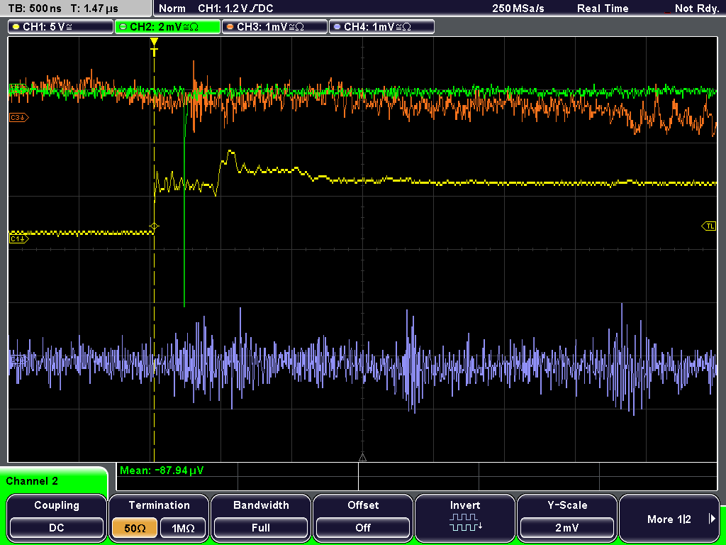The height and width of the screenshot is (545, 726).
Task: Click the yellow trigger position T marker
Action: point(154,47)
